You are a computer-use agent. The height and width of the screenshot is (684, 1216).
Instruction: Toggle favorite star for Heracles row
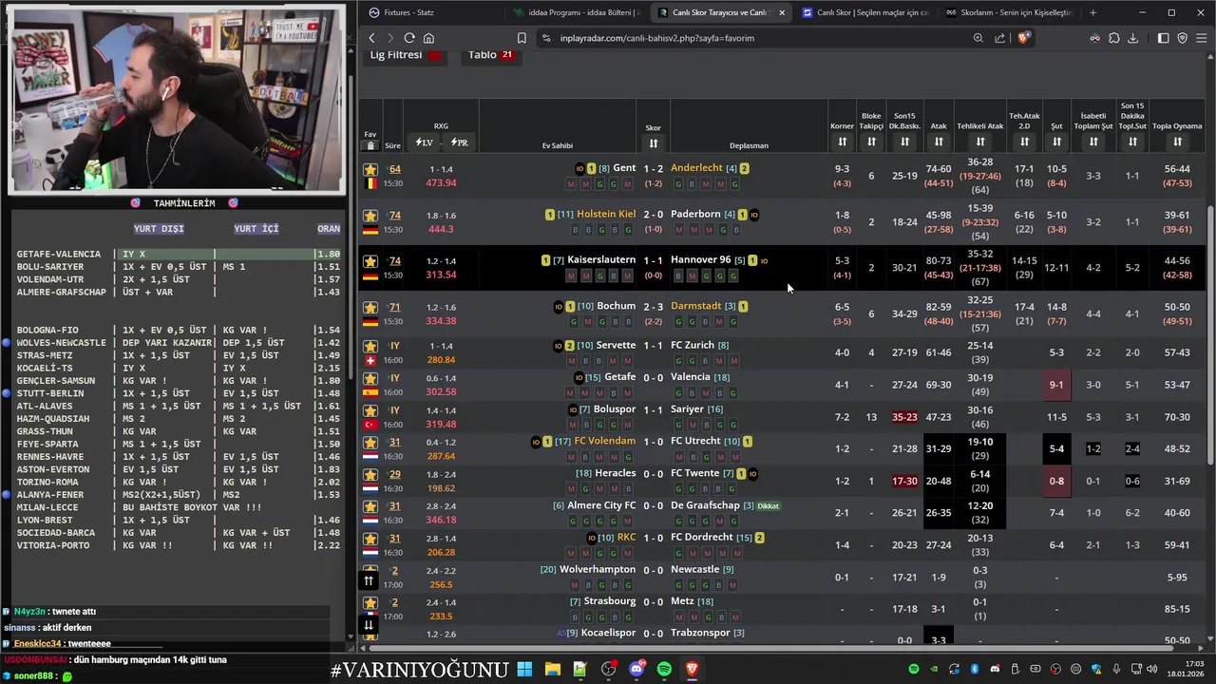point(370,475)
